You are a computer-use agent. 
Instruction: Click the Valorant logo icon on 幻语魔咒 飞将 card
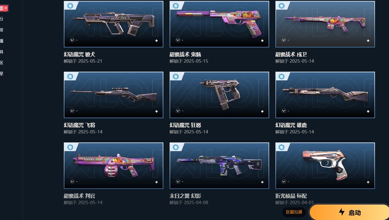point(72,111)
